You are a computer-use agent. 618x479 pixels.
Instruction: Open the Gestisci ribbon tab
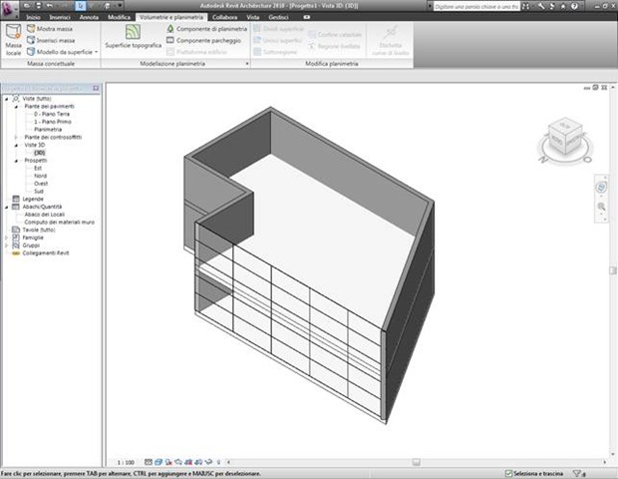278,17
